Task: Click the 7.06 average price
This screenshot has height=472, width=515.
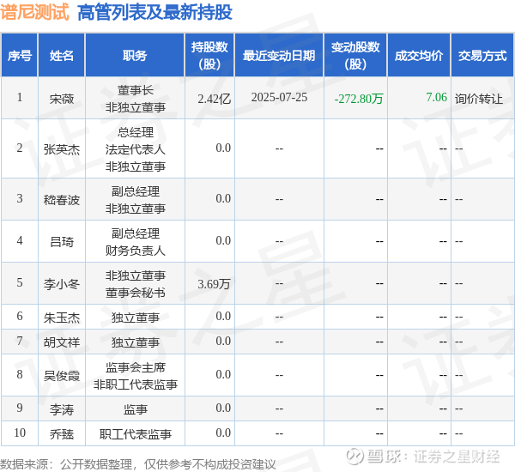Action: tap(437, 97)
